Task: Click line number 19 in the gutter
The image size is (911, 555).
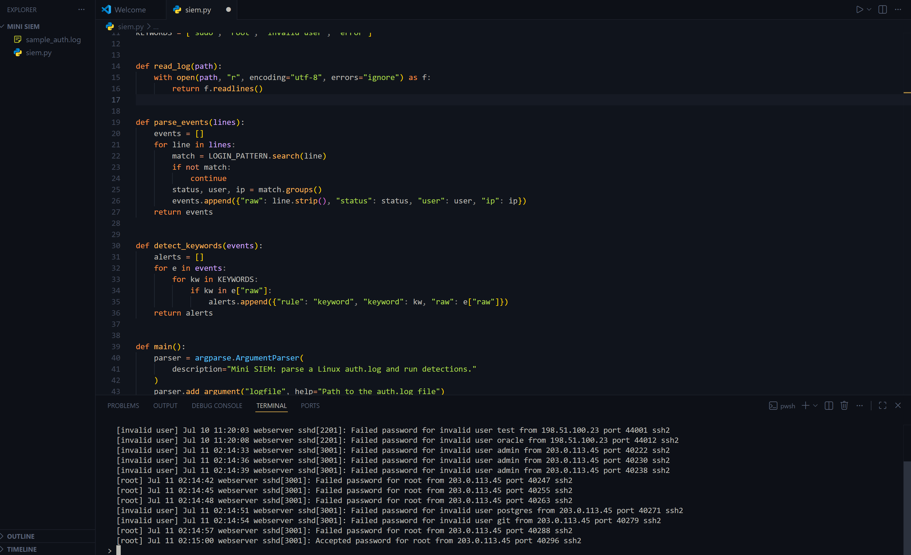Action: (116, 123)
